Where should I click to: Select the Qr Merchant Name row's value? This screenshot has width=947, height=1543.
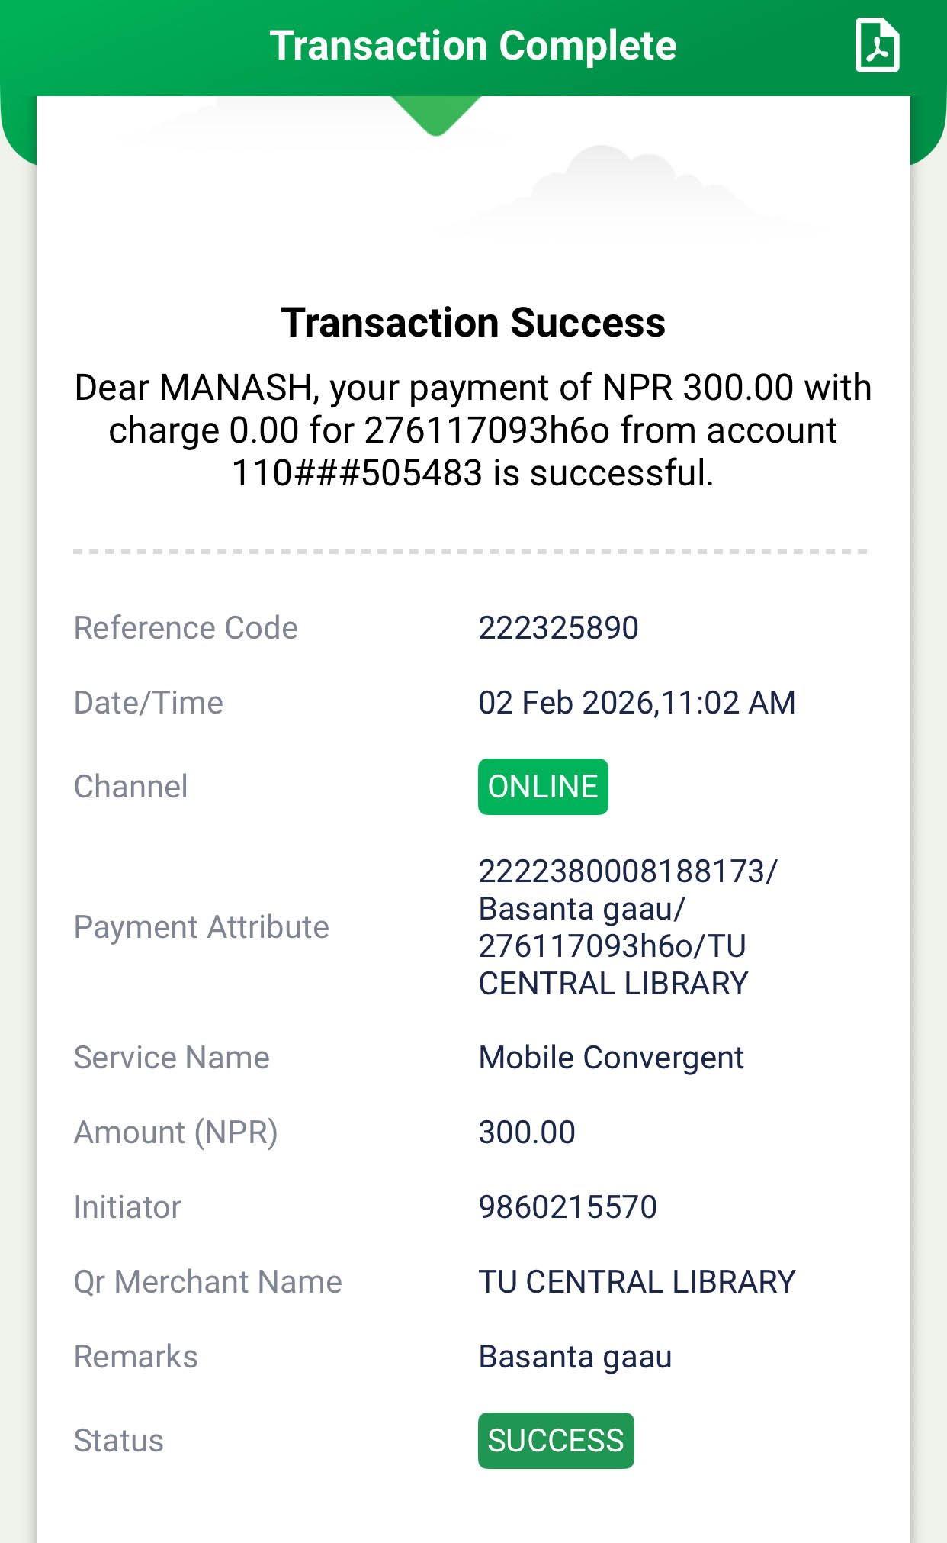tap(637, 1282)
